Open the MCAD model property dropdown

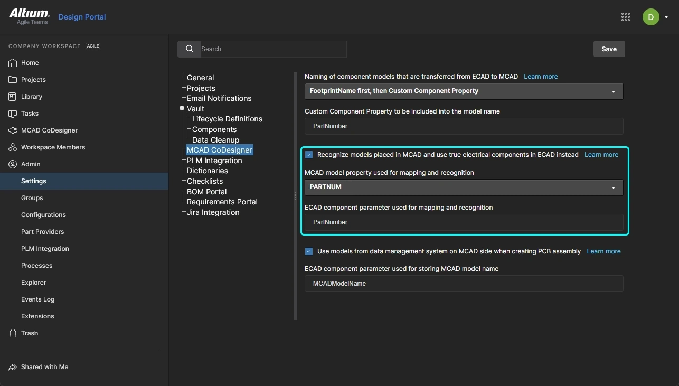tap(613, 187)
